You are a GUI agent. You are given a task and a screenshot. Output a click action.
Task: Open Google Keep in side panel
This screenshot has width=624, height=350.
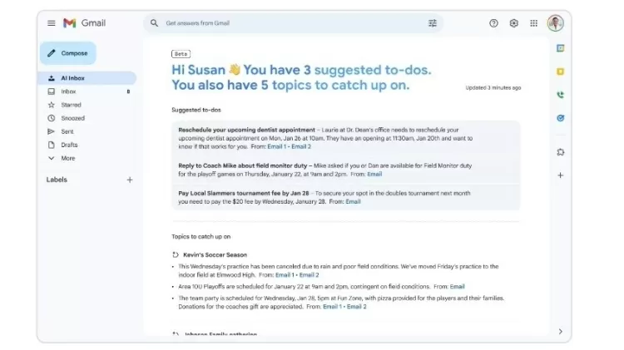561,71
